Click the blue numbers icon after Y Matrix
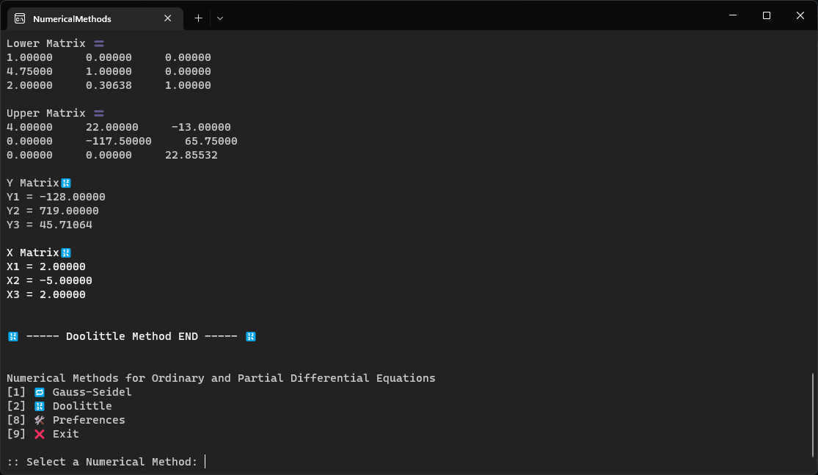The width and height of the screenshot is (818, 475). 65,183
